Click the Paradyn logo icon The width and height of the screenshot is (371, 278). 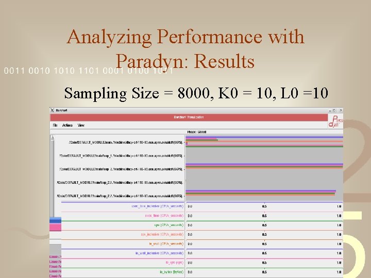(x=335, y=121)
